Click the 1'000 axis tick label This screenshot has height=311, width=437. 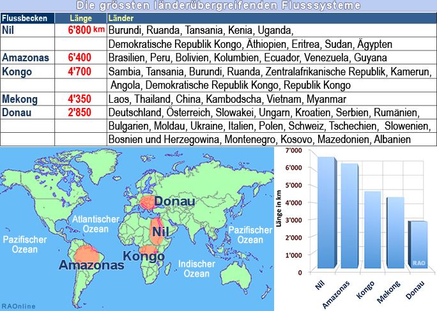pos(294,255)
